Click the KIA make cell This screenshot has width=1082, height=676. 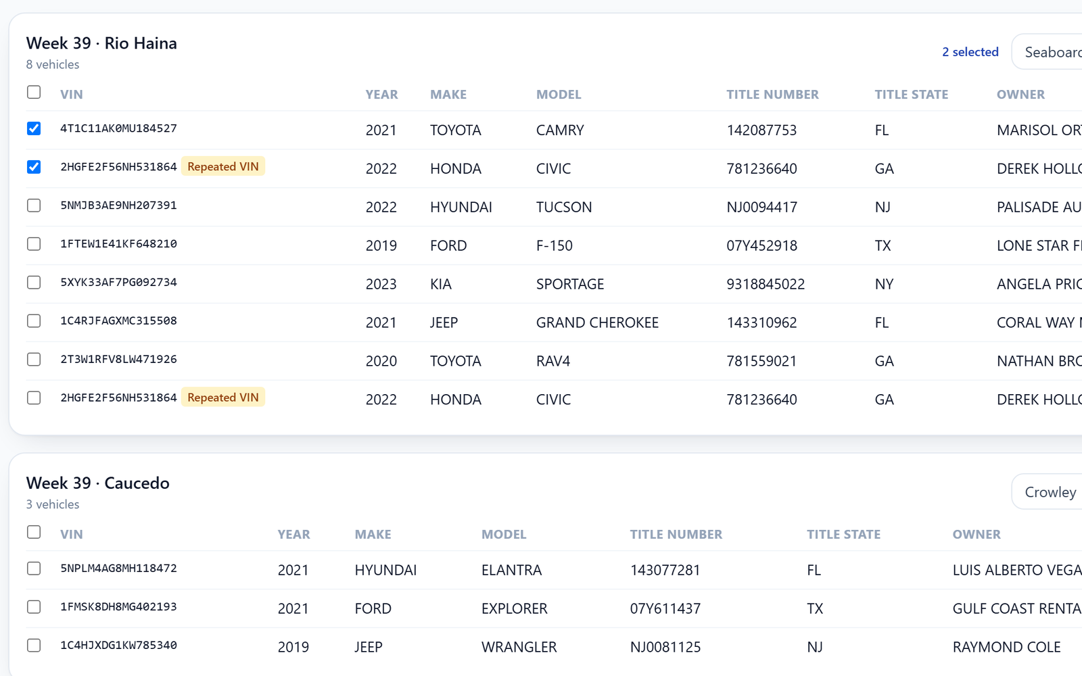[441, 285]
